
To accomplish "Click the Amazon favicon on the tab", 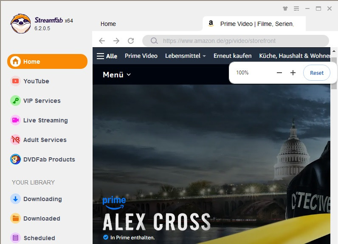I will click(211, 23).
